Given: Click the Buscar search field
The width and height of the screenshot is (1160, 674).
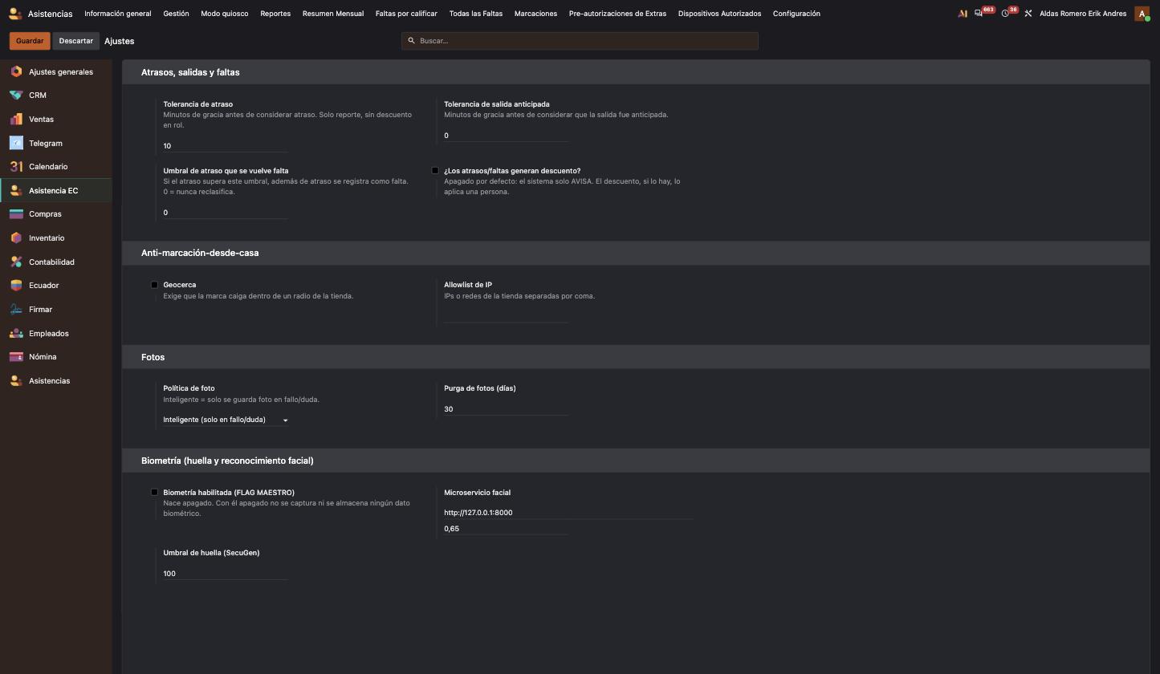Looking at the screenshot, I should pos(580,41).
